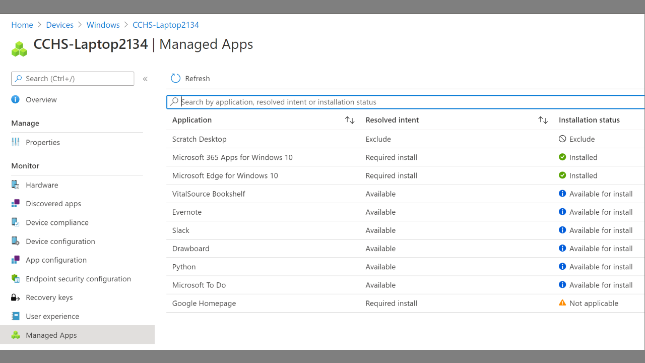Go to Devices breadcrumb link
645x363 pixels.
59,25
